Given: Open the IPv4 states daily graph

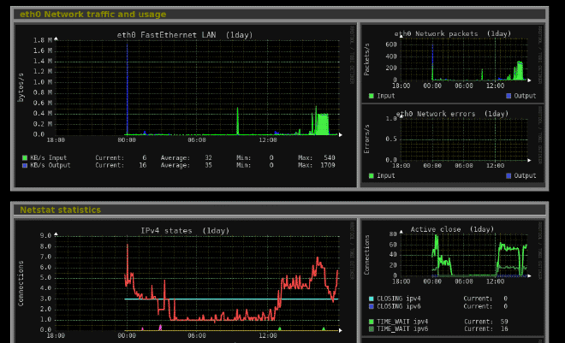Looking at the screenshot, I should 186,281.
